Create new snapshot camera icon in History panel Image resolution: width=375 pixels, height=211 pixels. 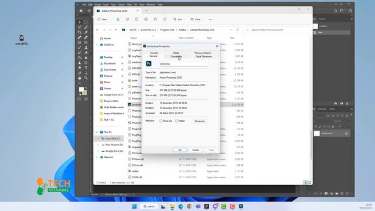342,103
